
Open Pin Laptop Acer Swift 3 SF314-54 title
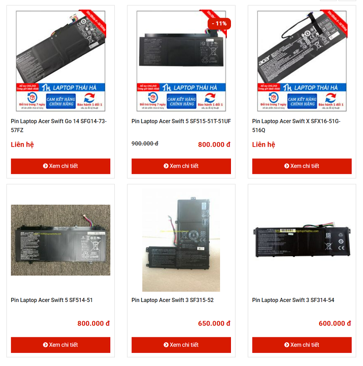coord(293,300)
